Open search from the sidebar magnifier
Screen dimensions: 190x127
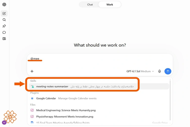4,20
